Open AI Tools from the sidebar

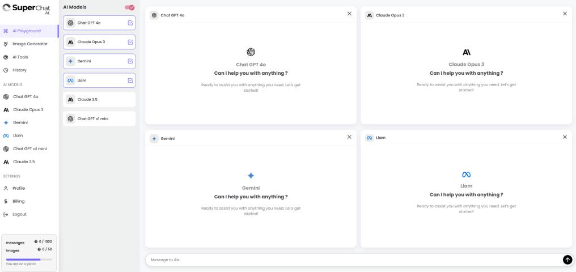point(20,57)
